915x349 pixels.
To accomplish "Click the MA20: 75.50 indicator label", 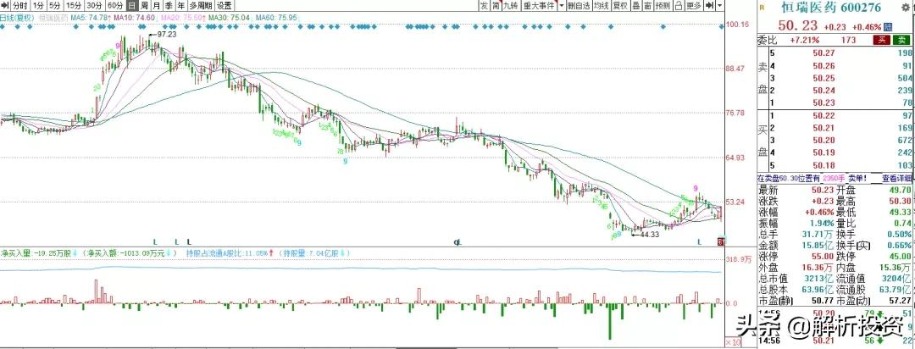I will coord(183,18).
